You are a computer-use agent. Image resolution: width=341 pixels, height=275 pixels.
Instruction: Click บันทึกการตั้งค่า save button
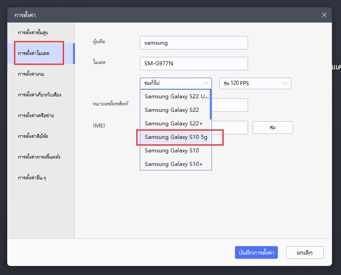coord(256,252)
